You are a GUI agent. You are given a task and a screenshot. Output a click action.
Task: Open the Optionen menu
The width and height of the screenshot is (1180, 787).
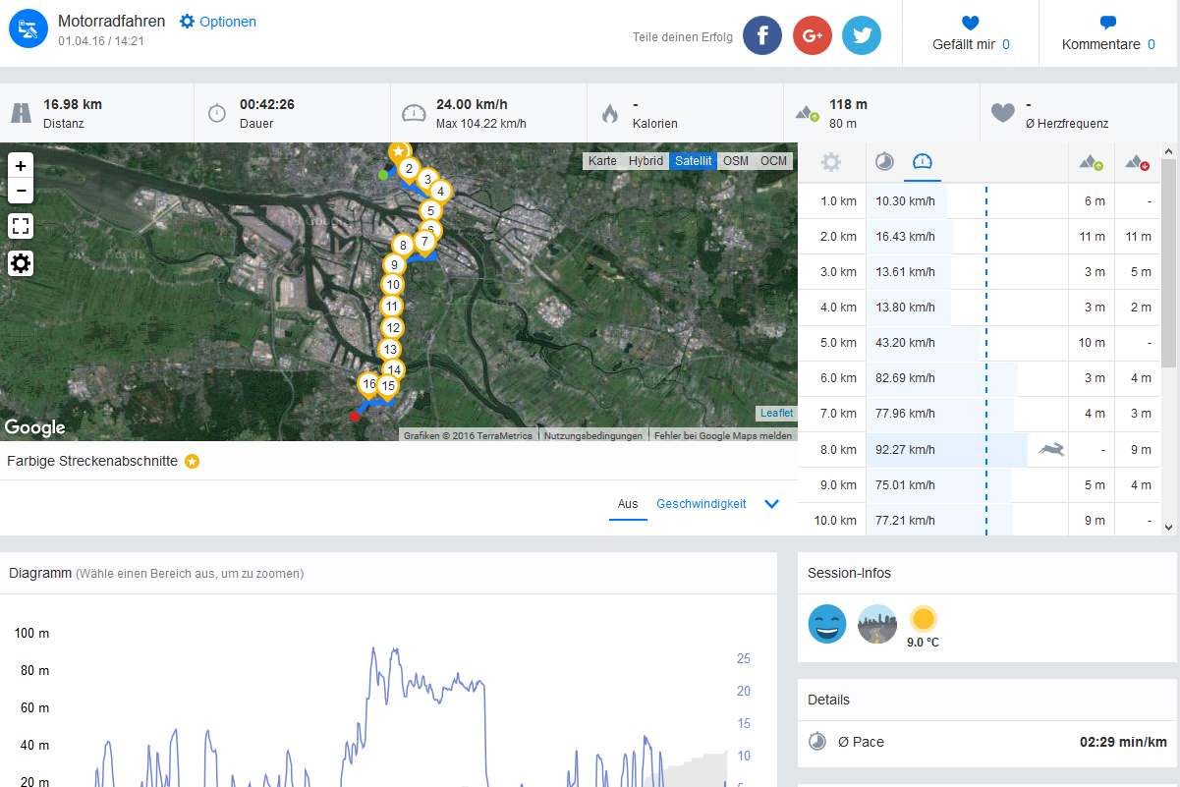[x=218, y=22]
